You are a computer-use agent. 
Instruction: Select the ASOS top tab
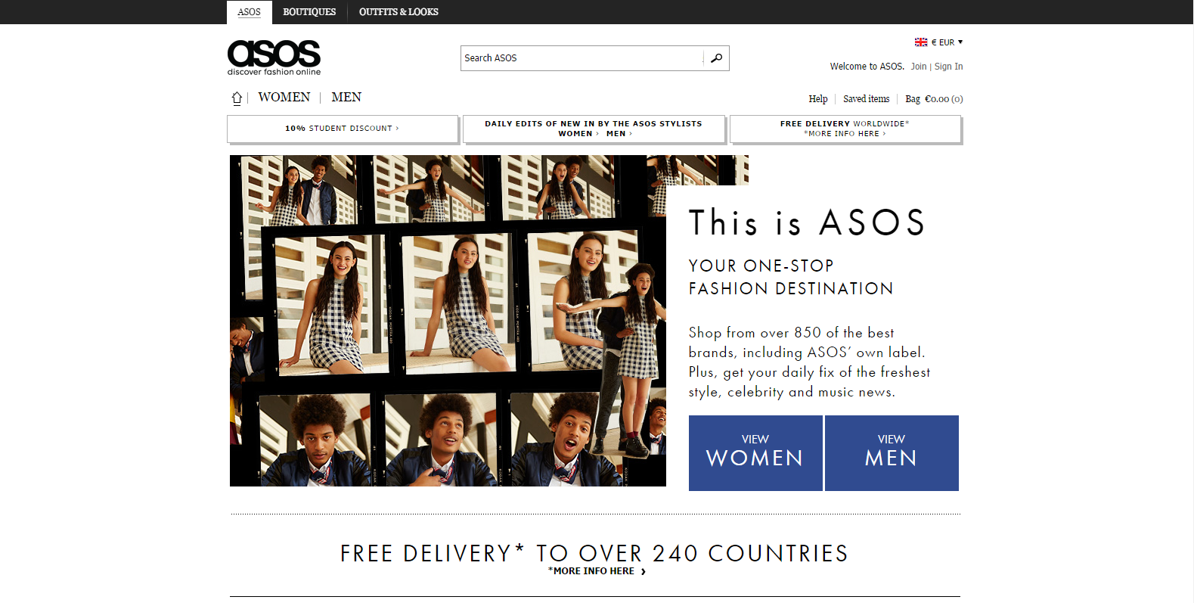[249, 12]
